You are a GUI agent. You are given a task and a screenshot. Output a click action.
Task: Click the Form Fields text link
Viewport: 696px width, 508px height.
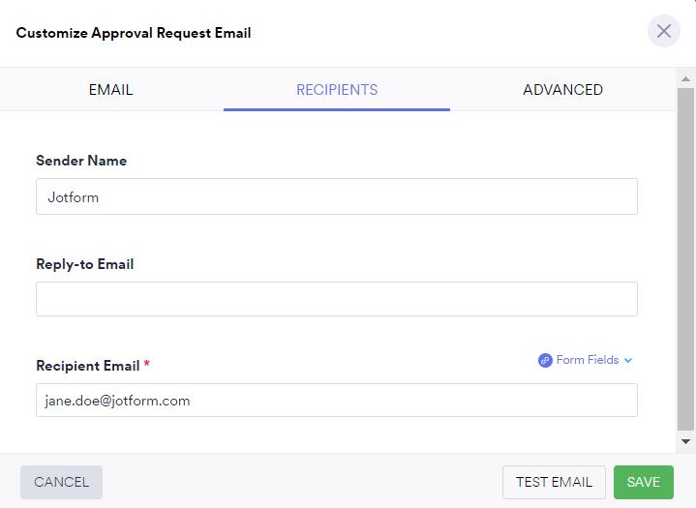click(x=587, y=360)
